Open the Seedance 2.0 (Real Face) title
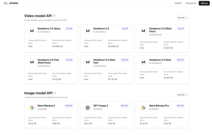The width and height of the screenshot is (213, 137). (x=160, y=30)
